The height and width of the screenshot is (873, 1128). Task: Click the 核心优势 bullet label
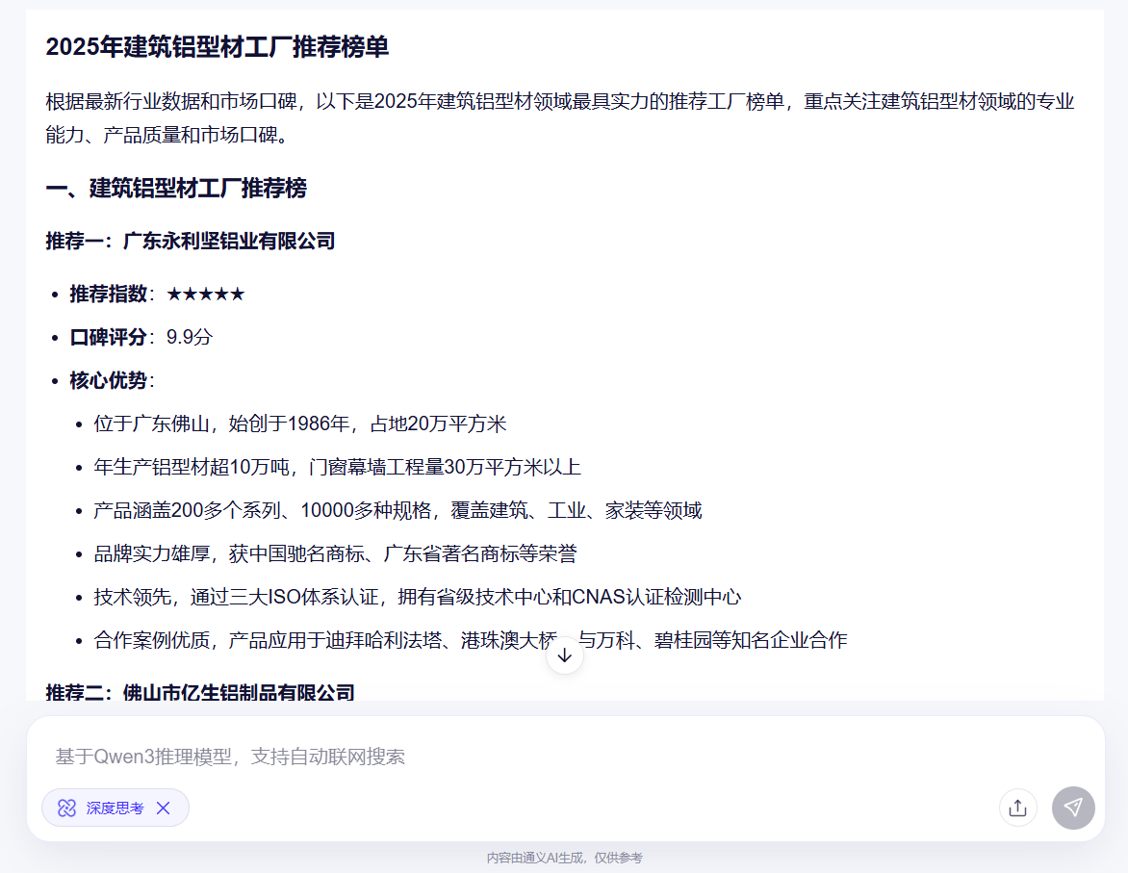click(108, 380)
